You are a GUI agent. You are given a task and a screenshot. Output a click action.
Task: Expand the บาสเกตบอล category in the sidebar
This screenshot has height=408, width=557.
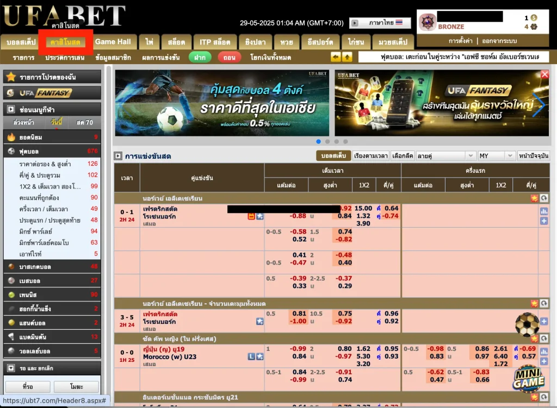(x=52, y=266)
